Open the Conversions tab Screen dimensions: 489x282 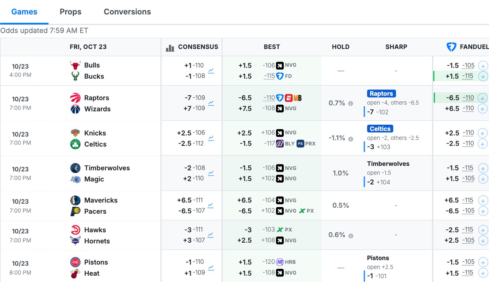(127, 12)
